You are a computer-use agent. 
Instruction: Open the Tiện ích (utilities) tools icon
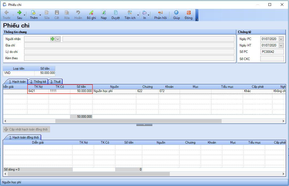pyautogui.click(x=130, y=13)
